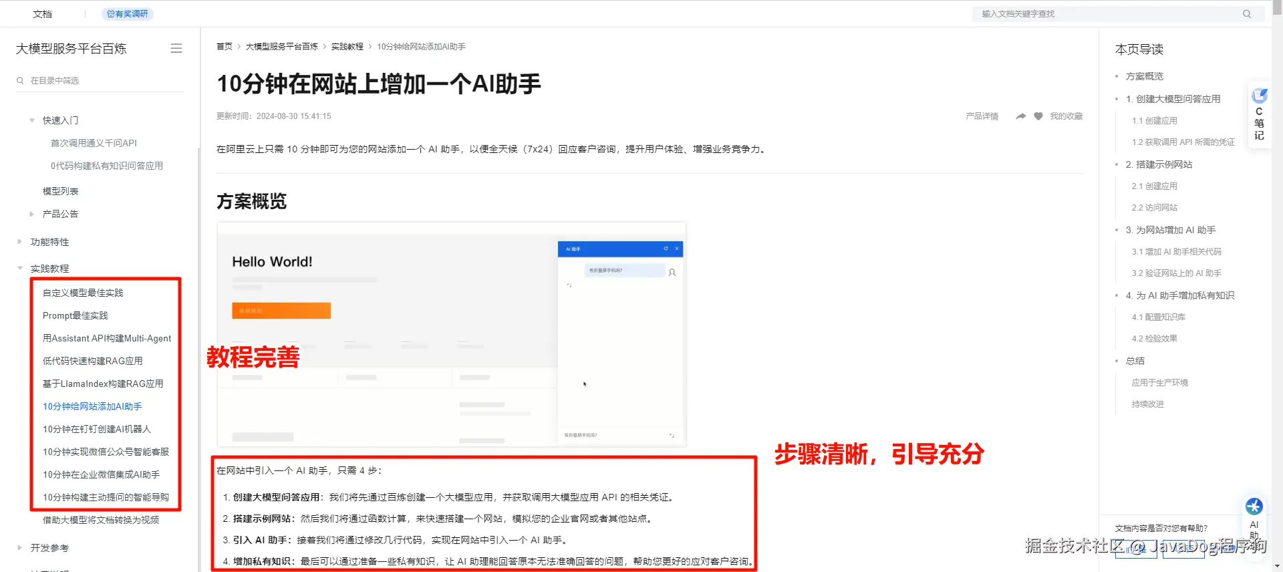Click the search magnifier icon in top bar
The width and height of the screenshot is (1283, 572).
pyautogui.click(x=1246, y=14)
